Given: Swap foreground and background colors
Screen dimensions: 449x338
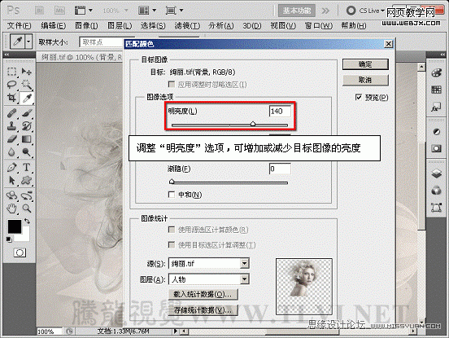Looking at the screenshot, I should 27,221.
